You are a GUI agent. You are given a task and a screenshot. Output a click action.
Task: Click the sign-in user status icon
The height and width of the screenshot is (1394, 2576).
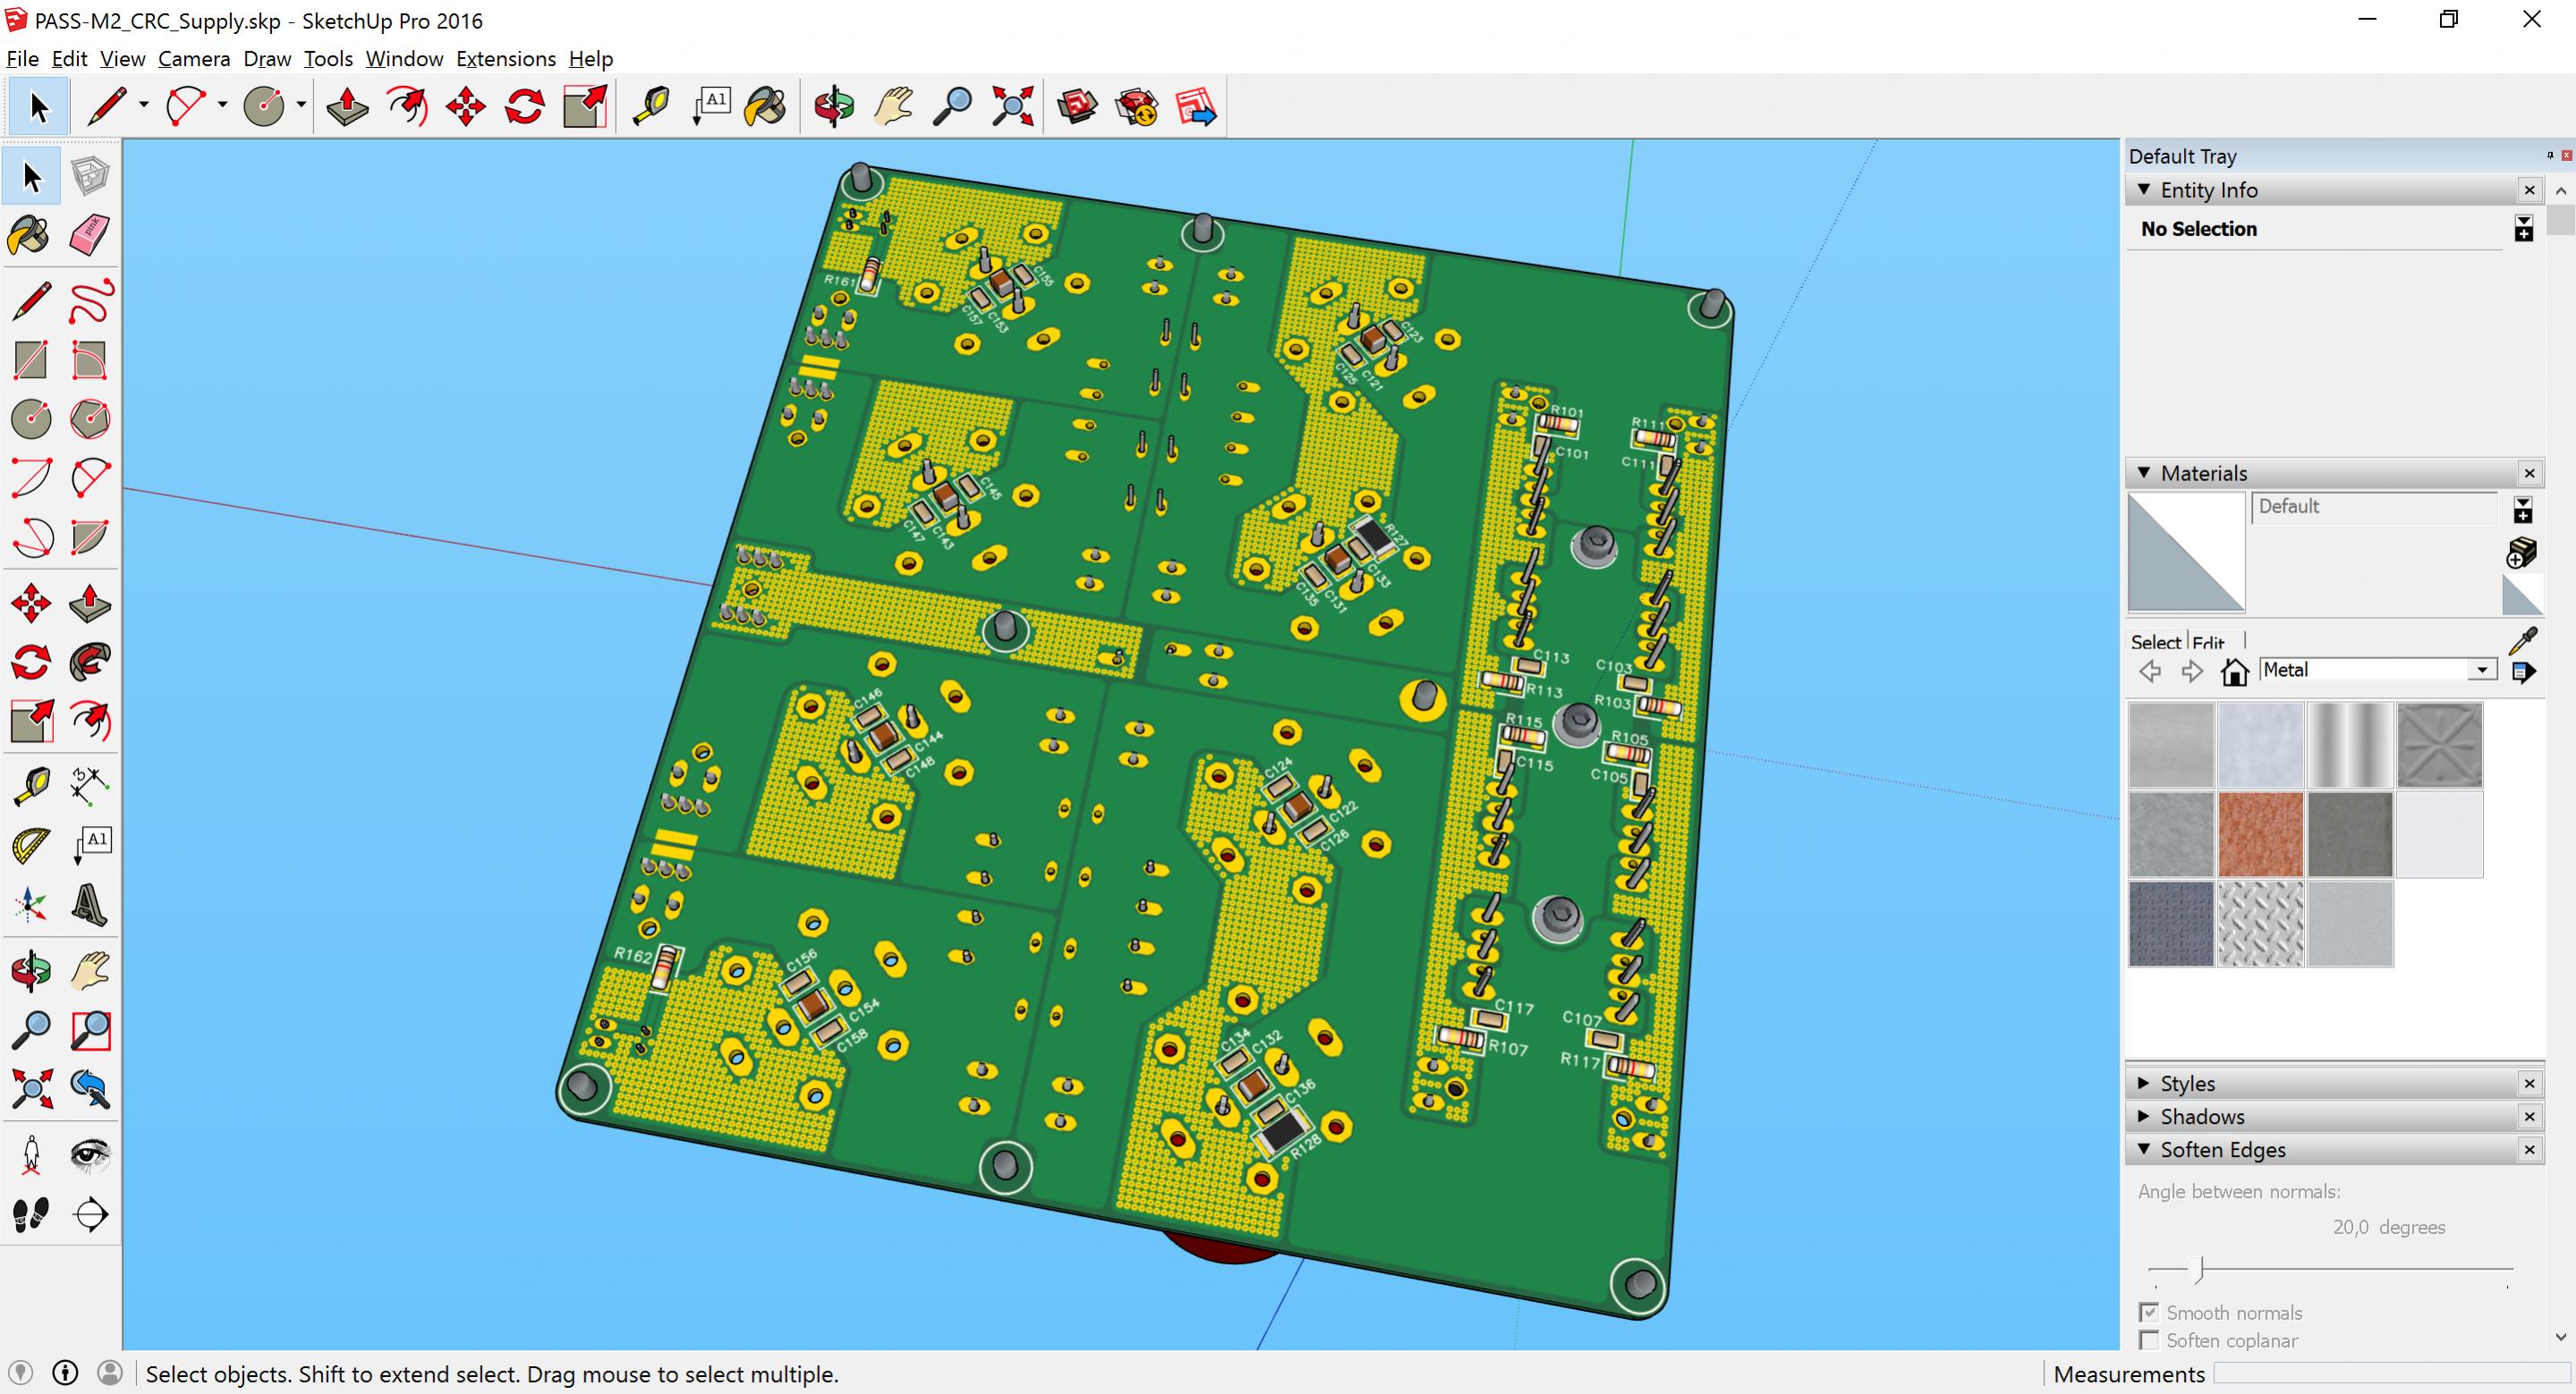[x=110, y=1373]
